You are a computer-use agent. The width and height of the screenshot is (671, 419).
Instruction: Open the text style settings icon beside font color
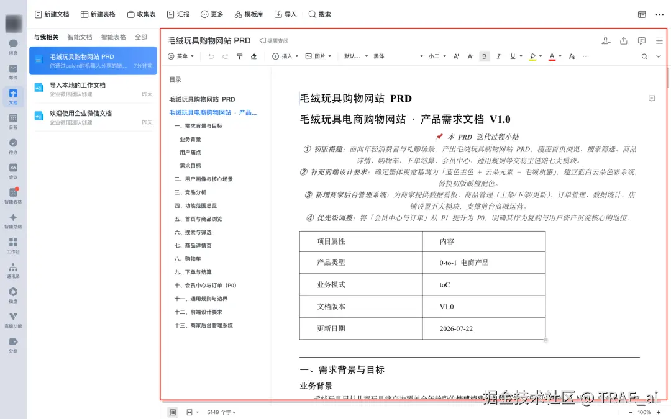point(572,56)
